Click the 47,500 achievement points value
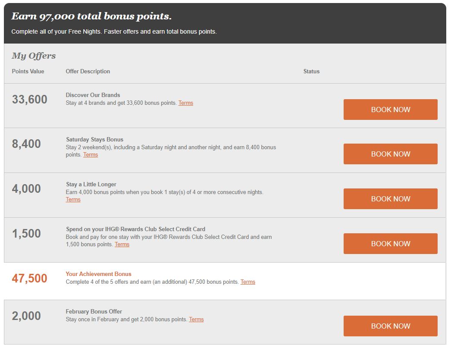This screenshot has width=451, height=348. pyautogui.click(x=29, y=279)
